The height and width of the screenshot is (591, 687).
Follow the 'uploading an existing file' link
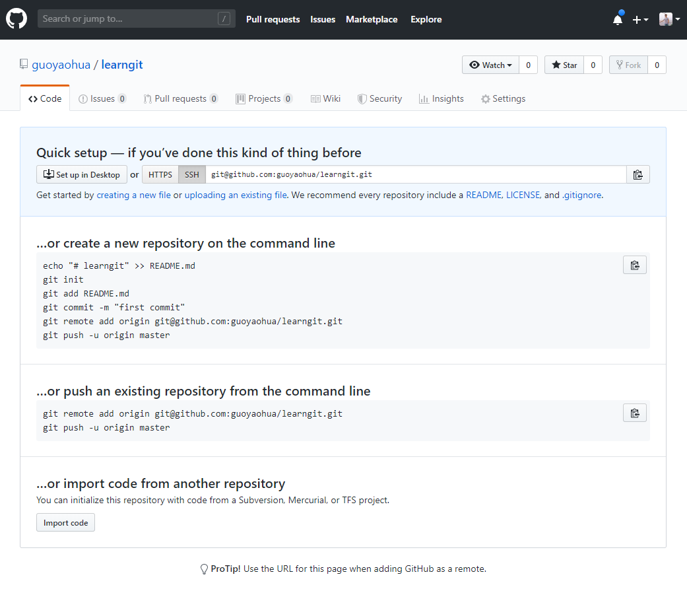[236, 195]
